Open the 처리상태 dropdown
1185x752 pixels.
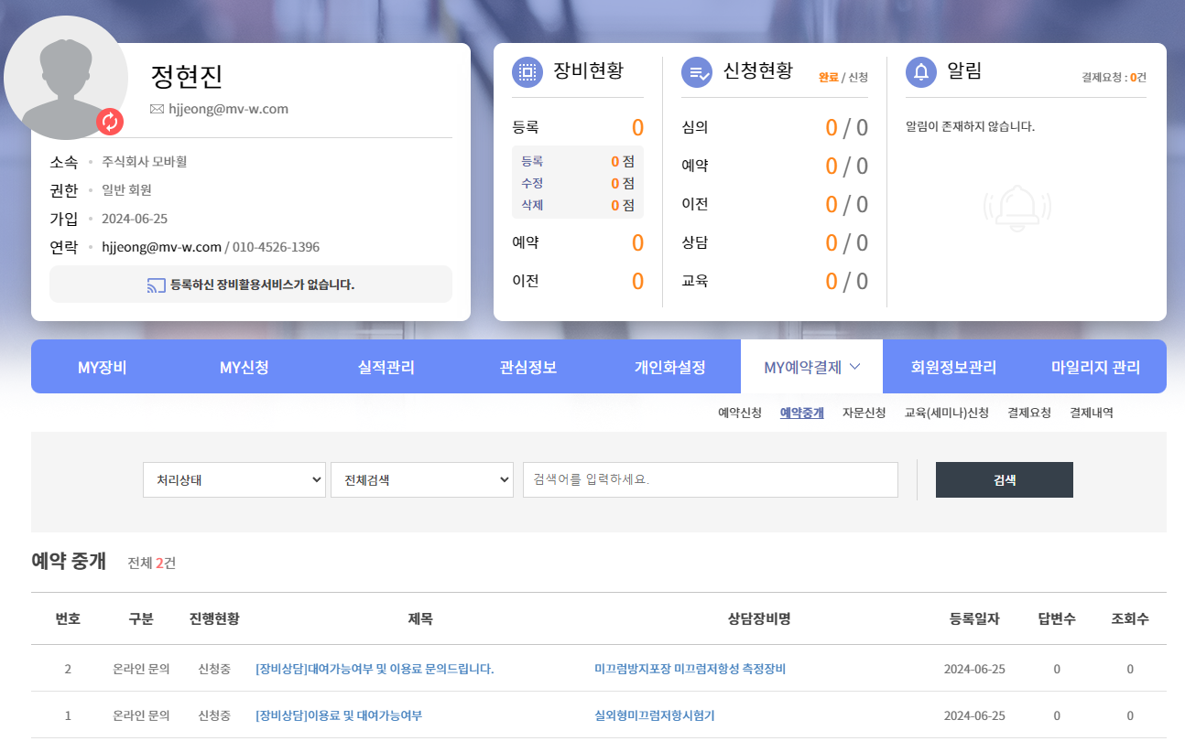point(234,479)
